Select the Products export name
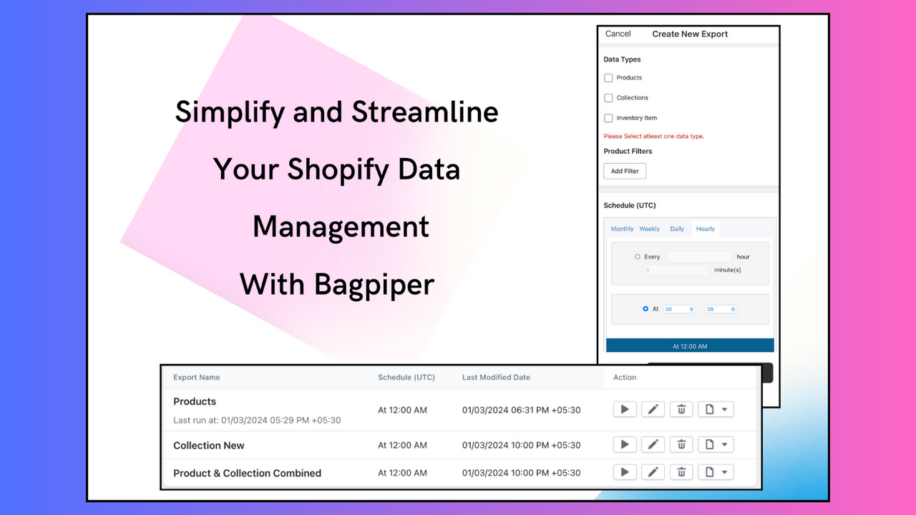Screen dimensions: 916x515 point(195,401)
